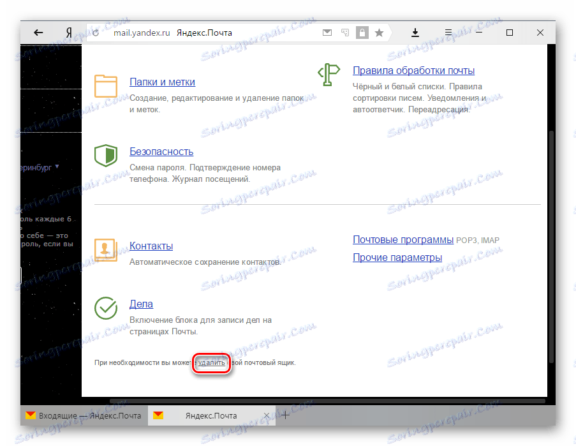Click the text Создание, редактирование и удаление папок
The image size is (576, 446).
coord(217,98)
